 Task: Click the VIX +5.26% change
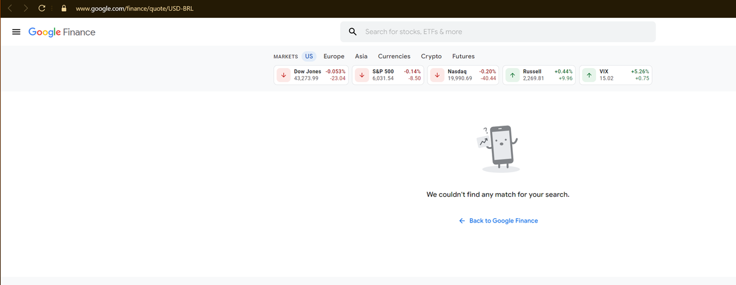point(640,72)
